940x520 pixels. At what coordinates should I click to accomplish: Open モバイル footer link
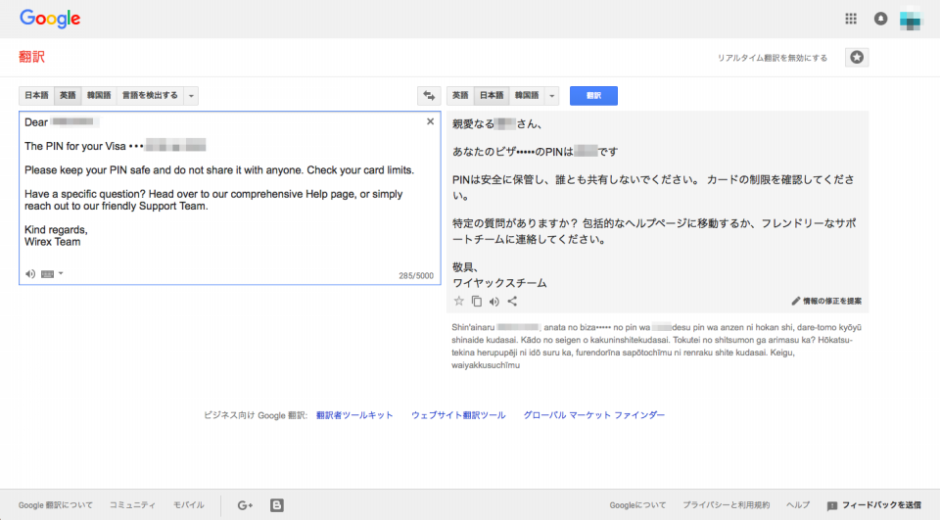(x=189, y=505)
